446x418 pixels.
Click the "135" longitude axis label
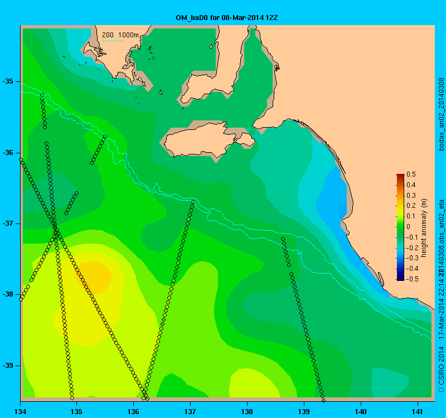tap(76, 411)
